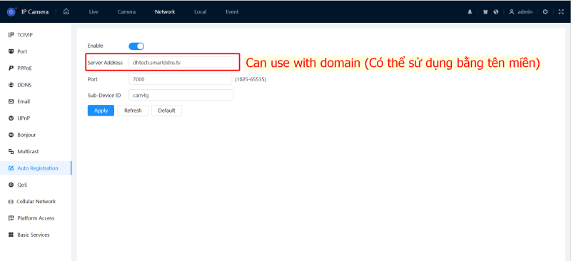Open the admin user menu
This screenshot has height=261, width=571.
pos(521,11)
